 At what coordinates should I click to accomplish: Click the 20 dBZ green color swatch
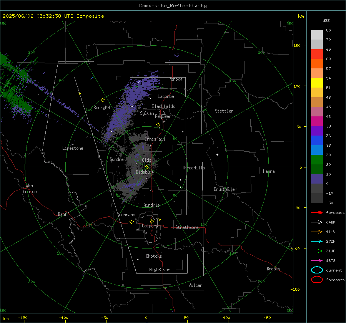317,160
